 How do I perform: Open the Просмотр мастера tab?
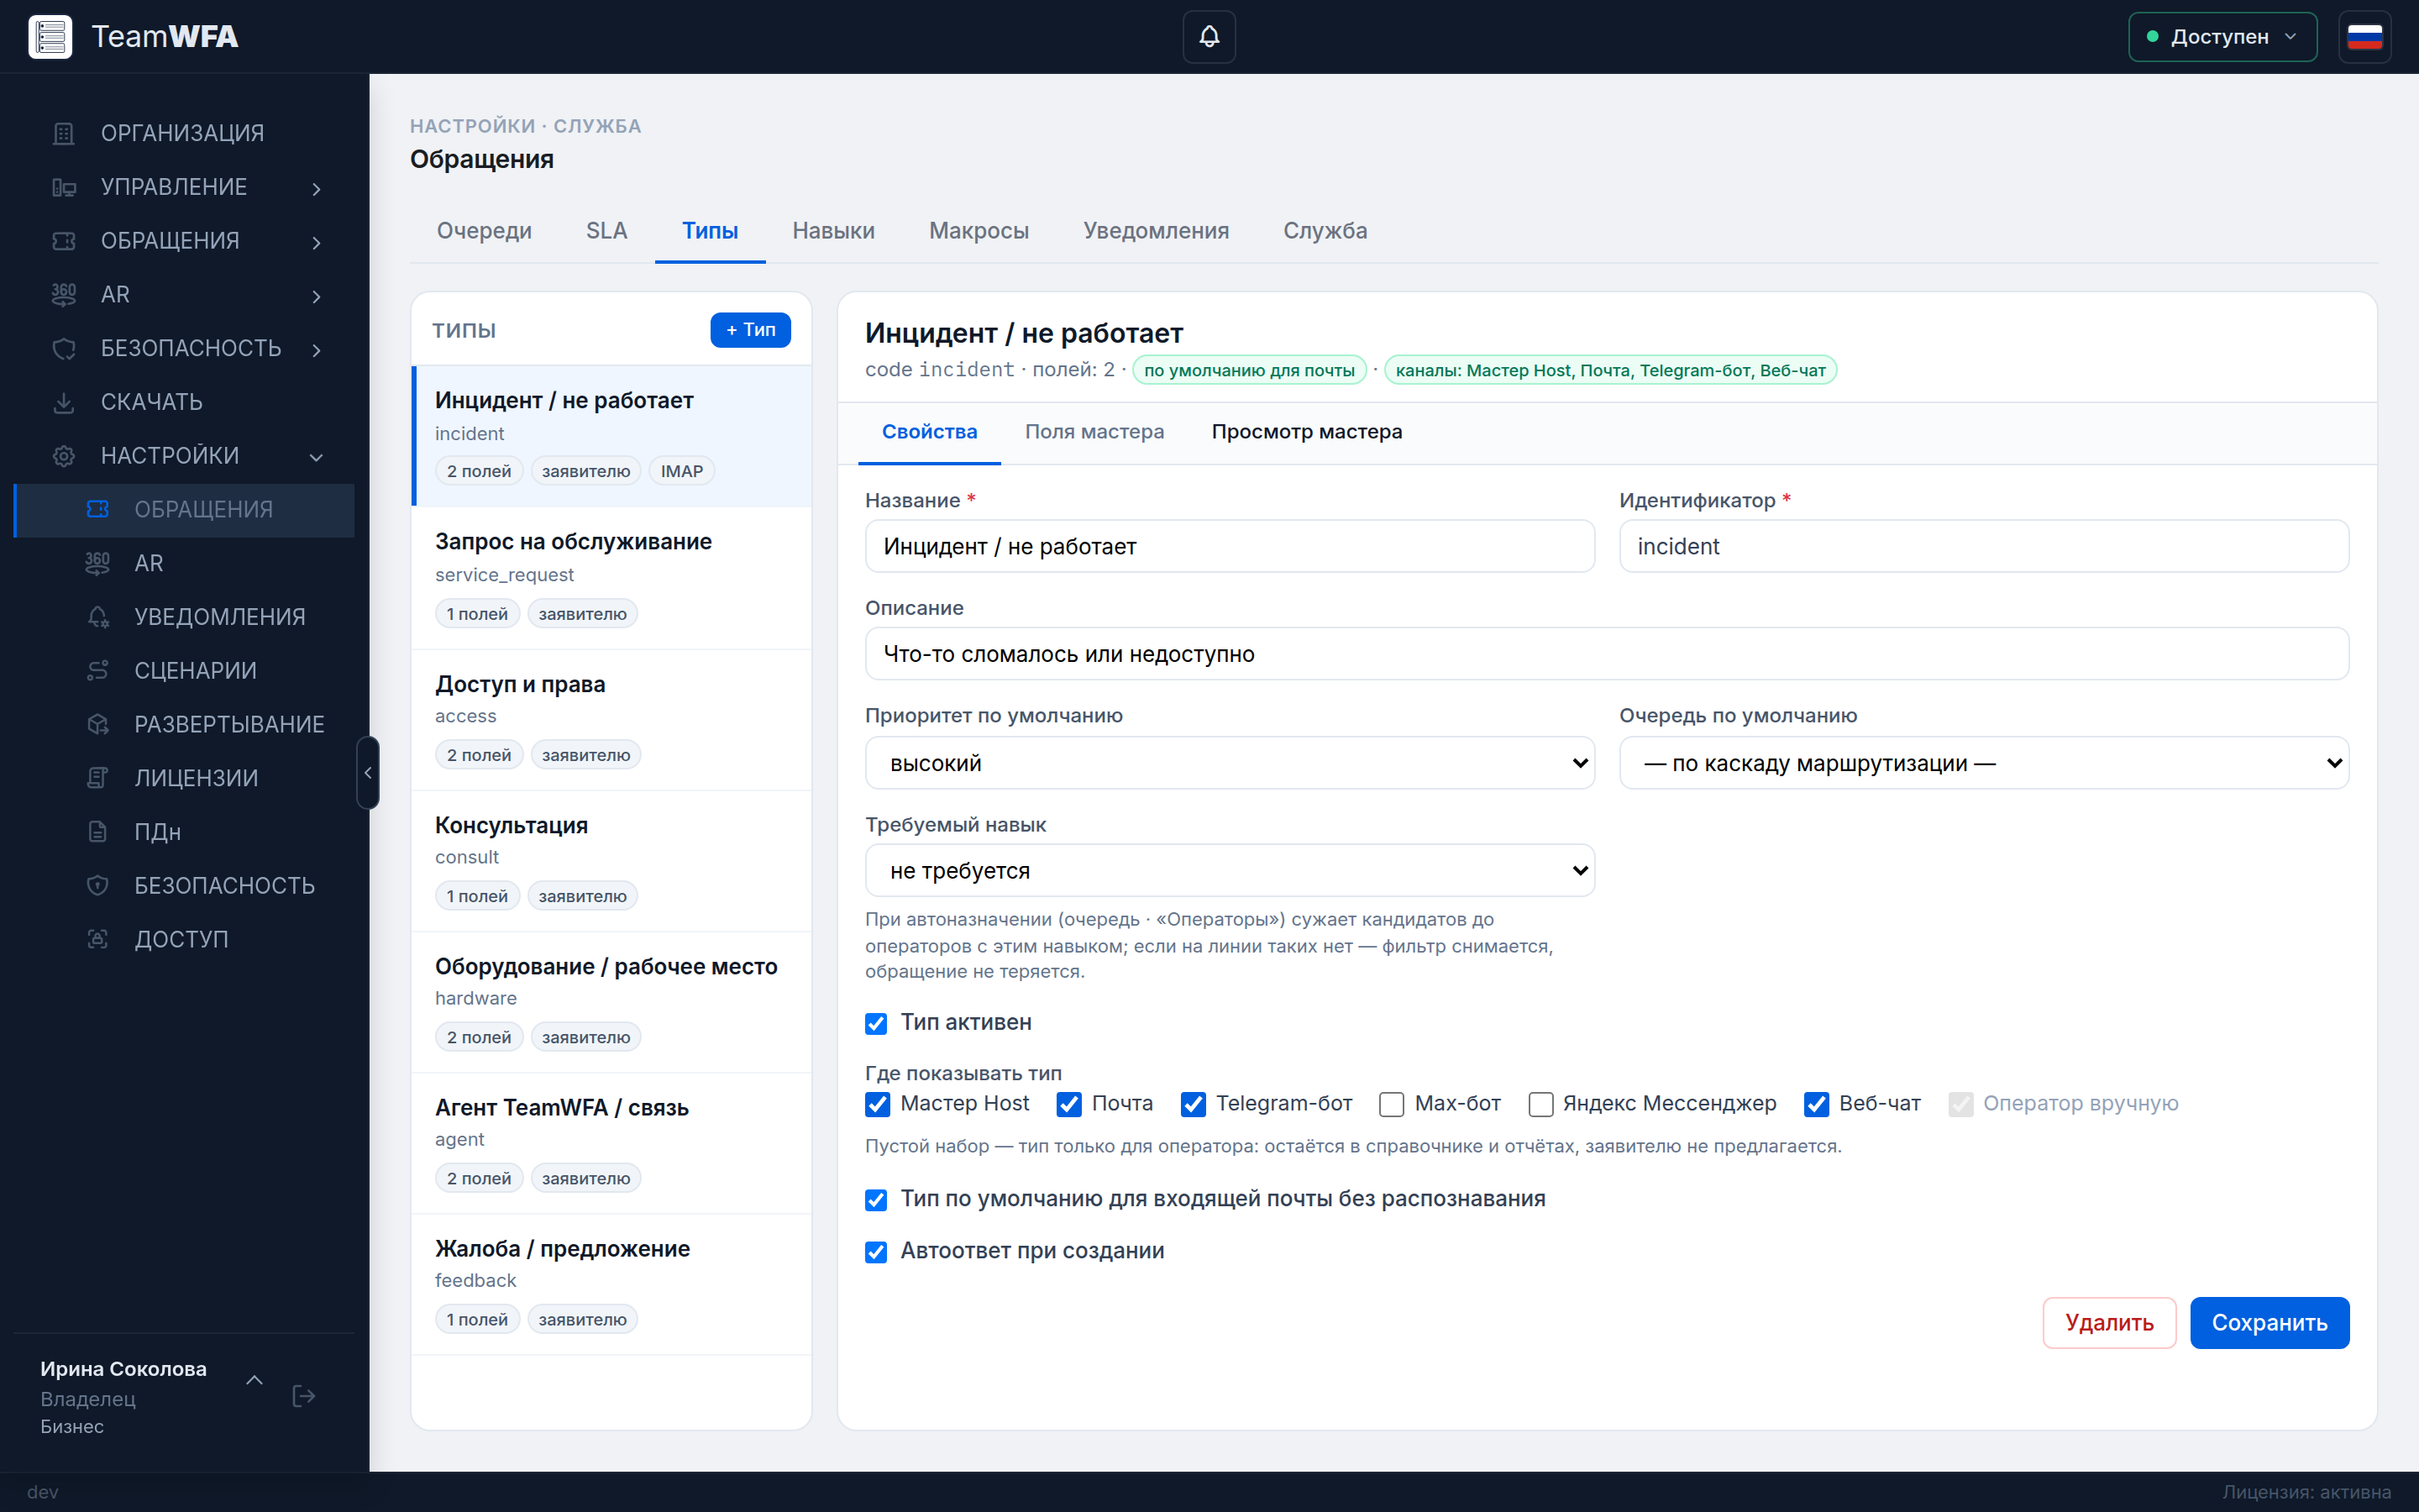(1306, 432)
